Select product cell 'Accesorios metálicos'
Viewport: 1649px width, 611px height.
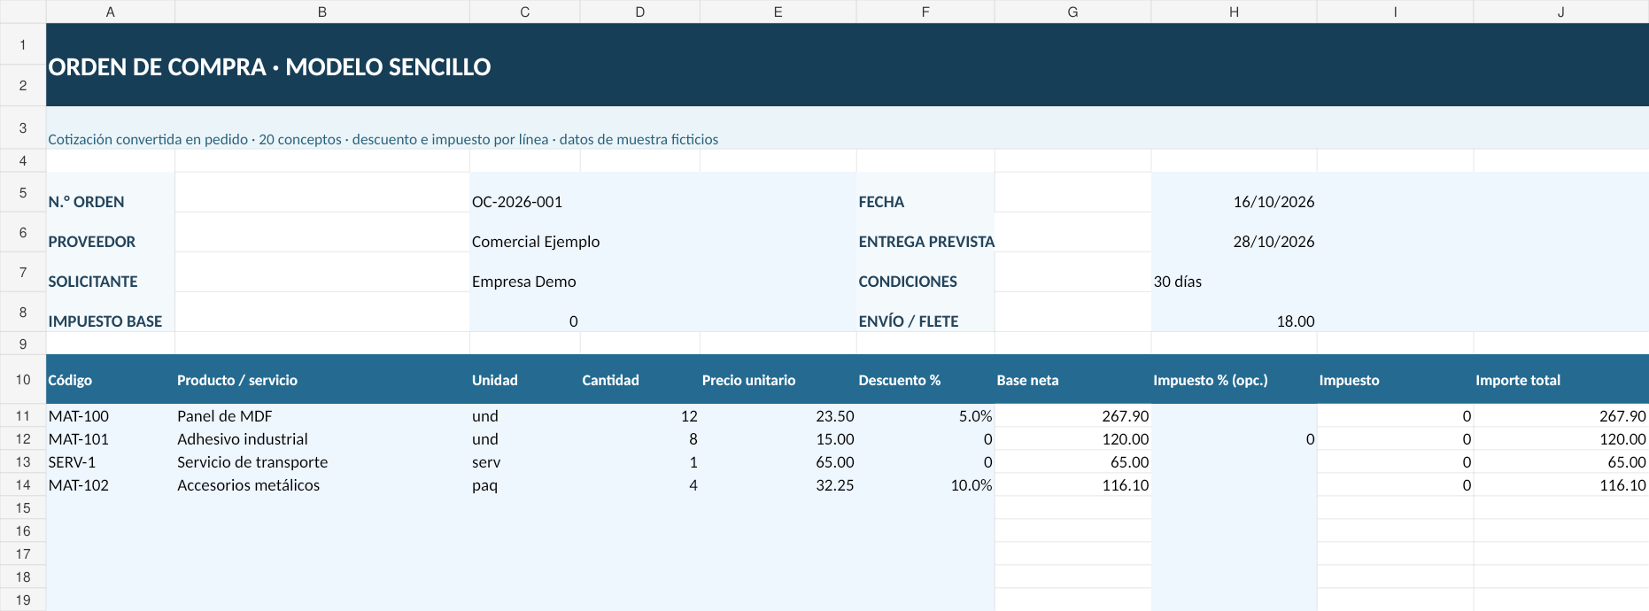[322, 485]
